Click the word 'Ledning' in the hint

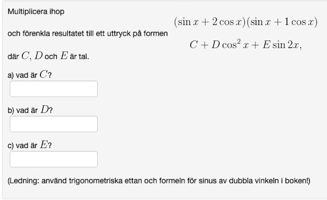(x=22, y=181)
